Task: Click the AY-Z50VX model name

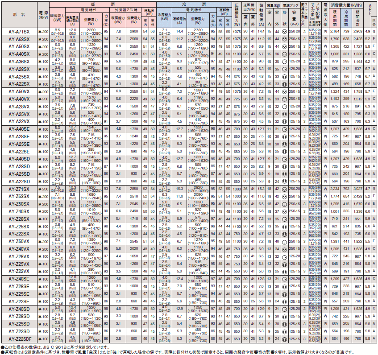Action: tap(19, 242)
